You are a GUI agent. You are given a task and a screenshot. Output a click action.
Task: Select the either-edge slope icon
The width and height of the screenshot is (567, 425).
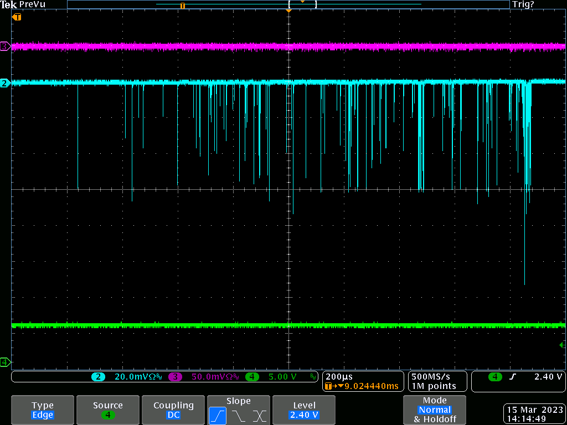pyautogui.click(x=259, y=416)
